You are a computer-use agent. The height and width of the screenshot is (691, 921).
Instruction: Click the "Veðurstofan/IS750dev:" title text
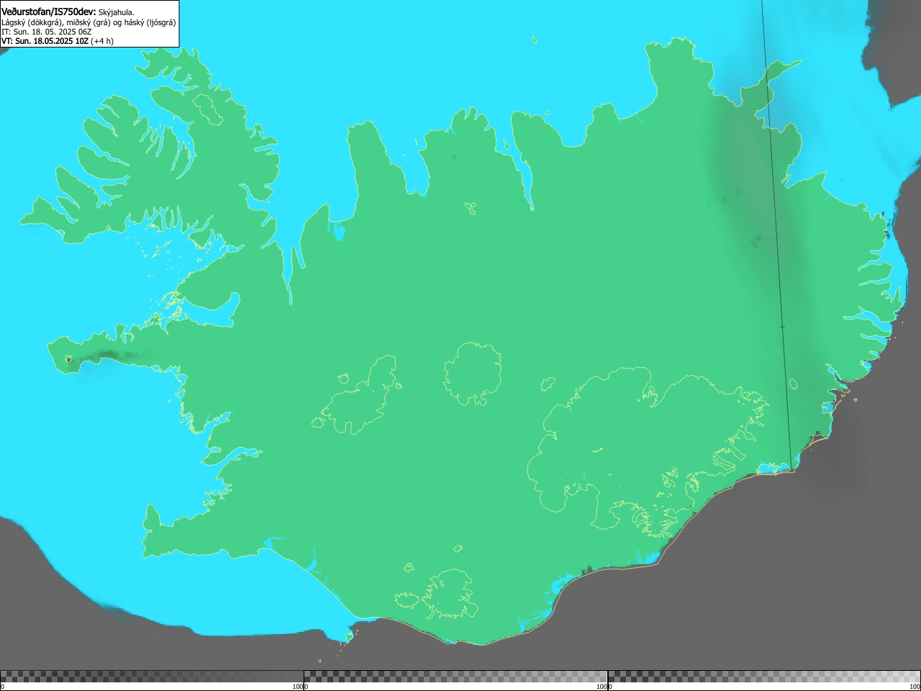(49, 12)
